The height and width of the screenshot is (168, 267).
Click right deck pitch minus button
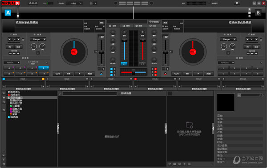coord(163,69)
